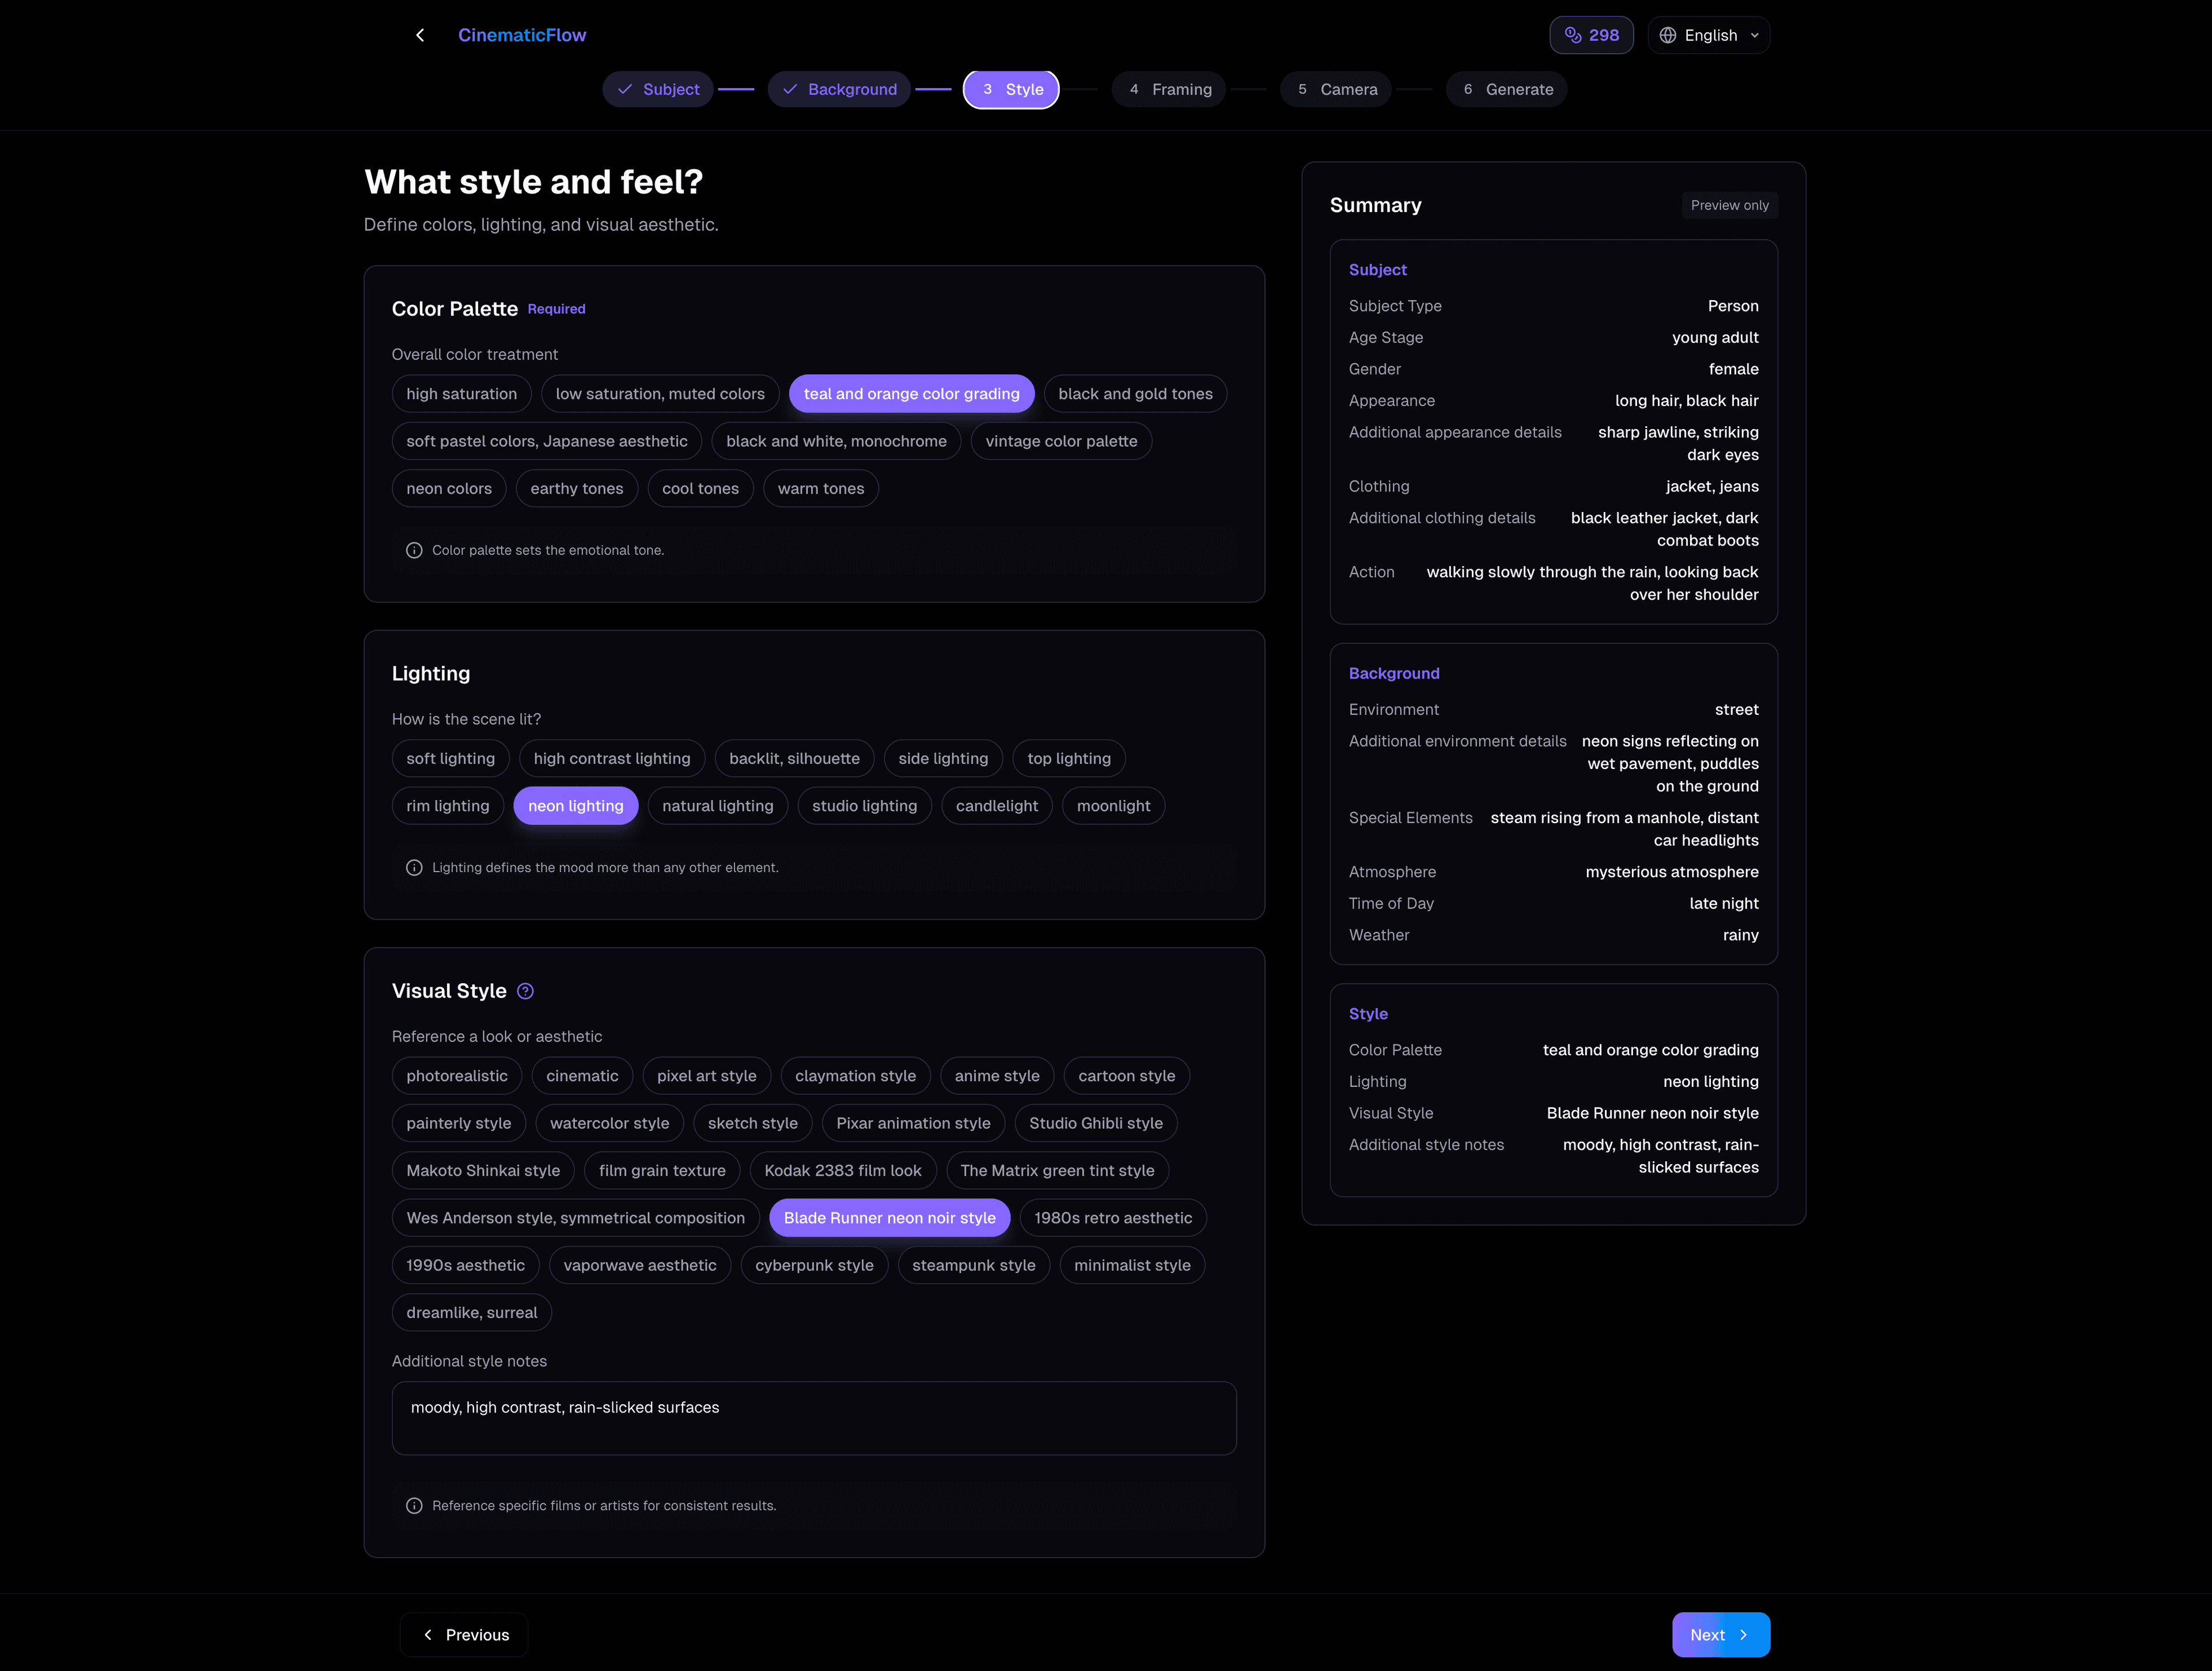Enable the moonlight lighting option
Image resolution: width=2212 pixels, height=1671 pixels.
click(1112, 805)
